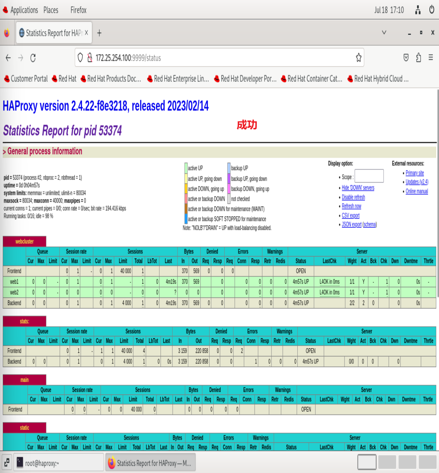Click the static proxy header

click(x=24, y=428)
